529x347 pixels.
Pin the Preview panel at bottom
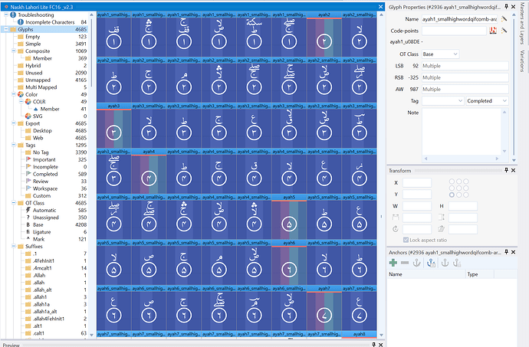(x=374, y=344)
